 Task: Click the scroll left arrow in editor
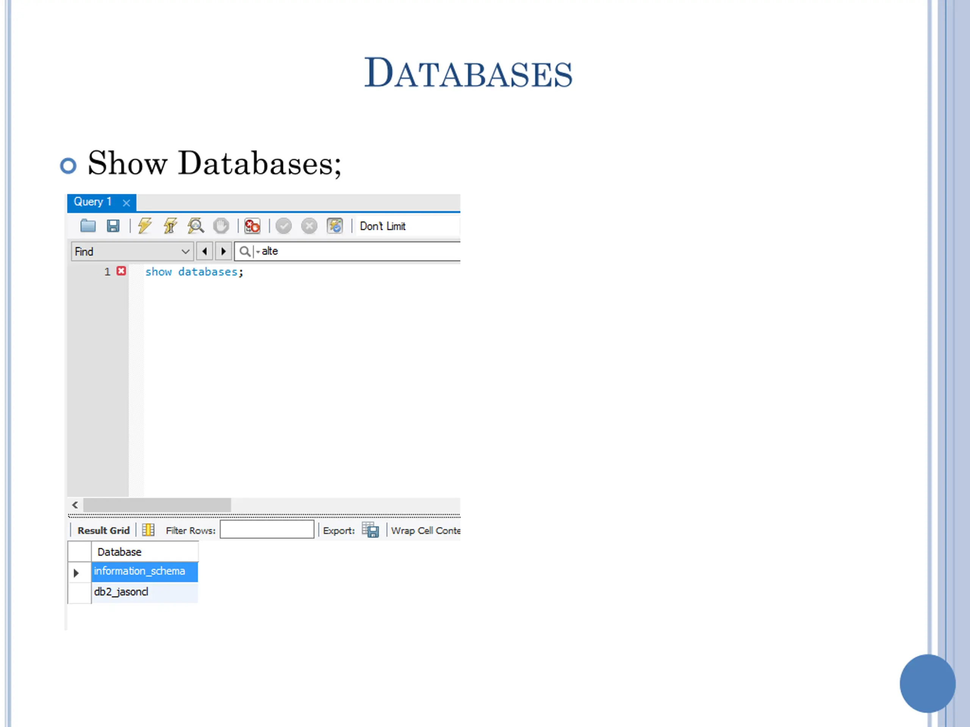point(75,505)
